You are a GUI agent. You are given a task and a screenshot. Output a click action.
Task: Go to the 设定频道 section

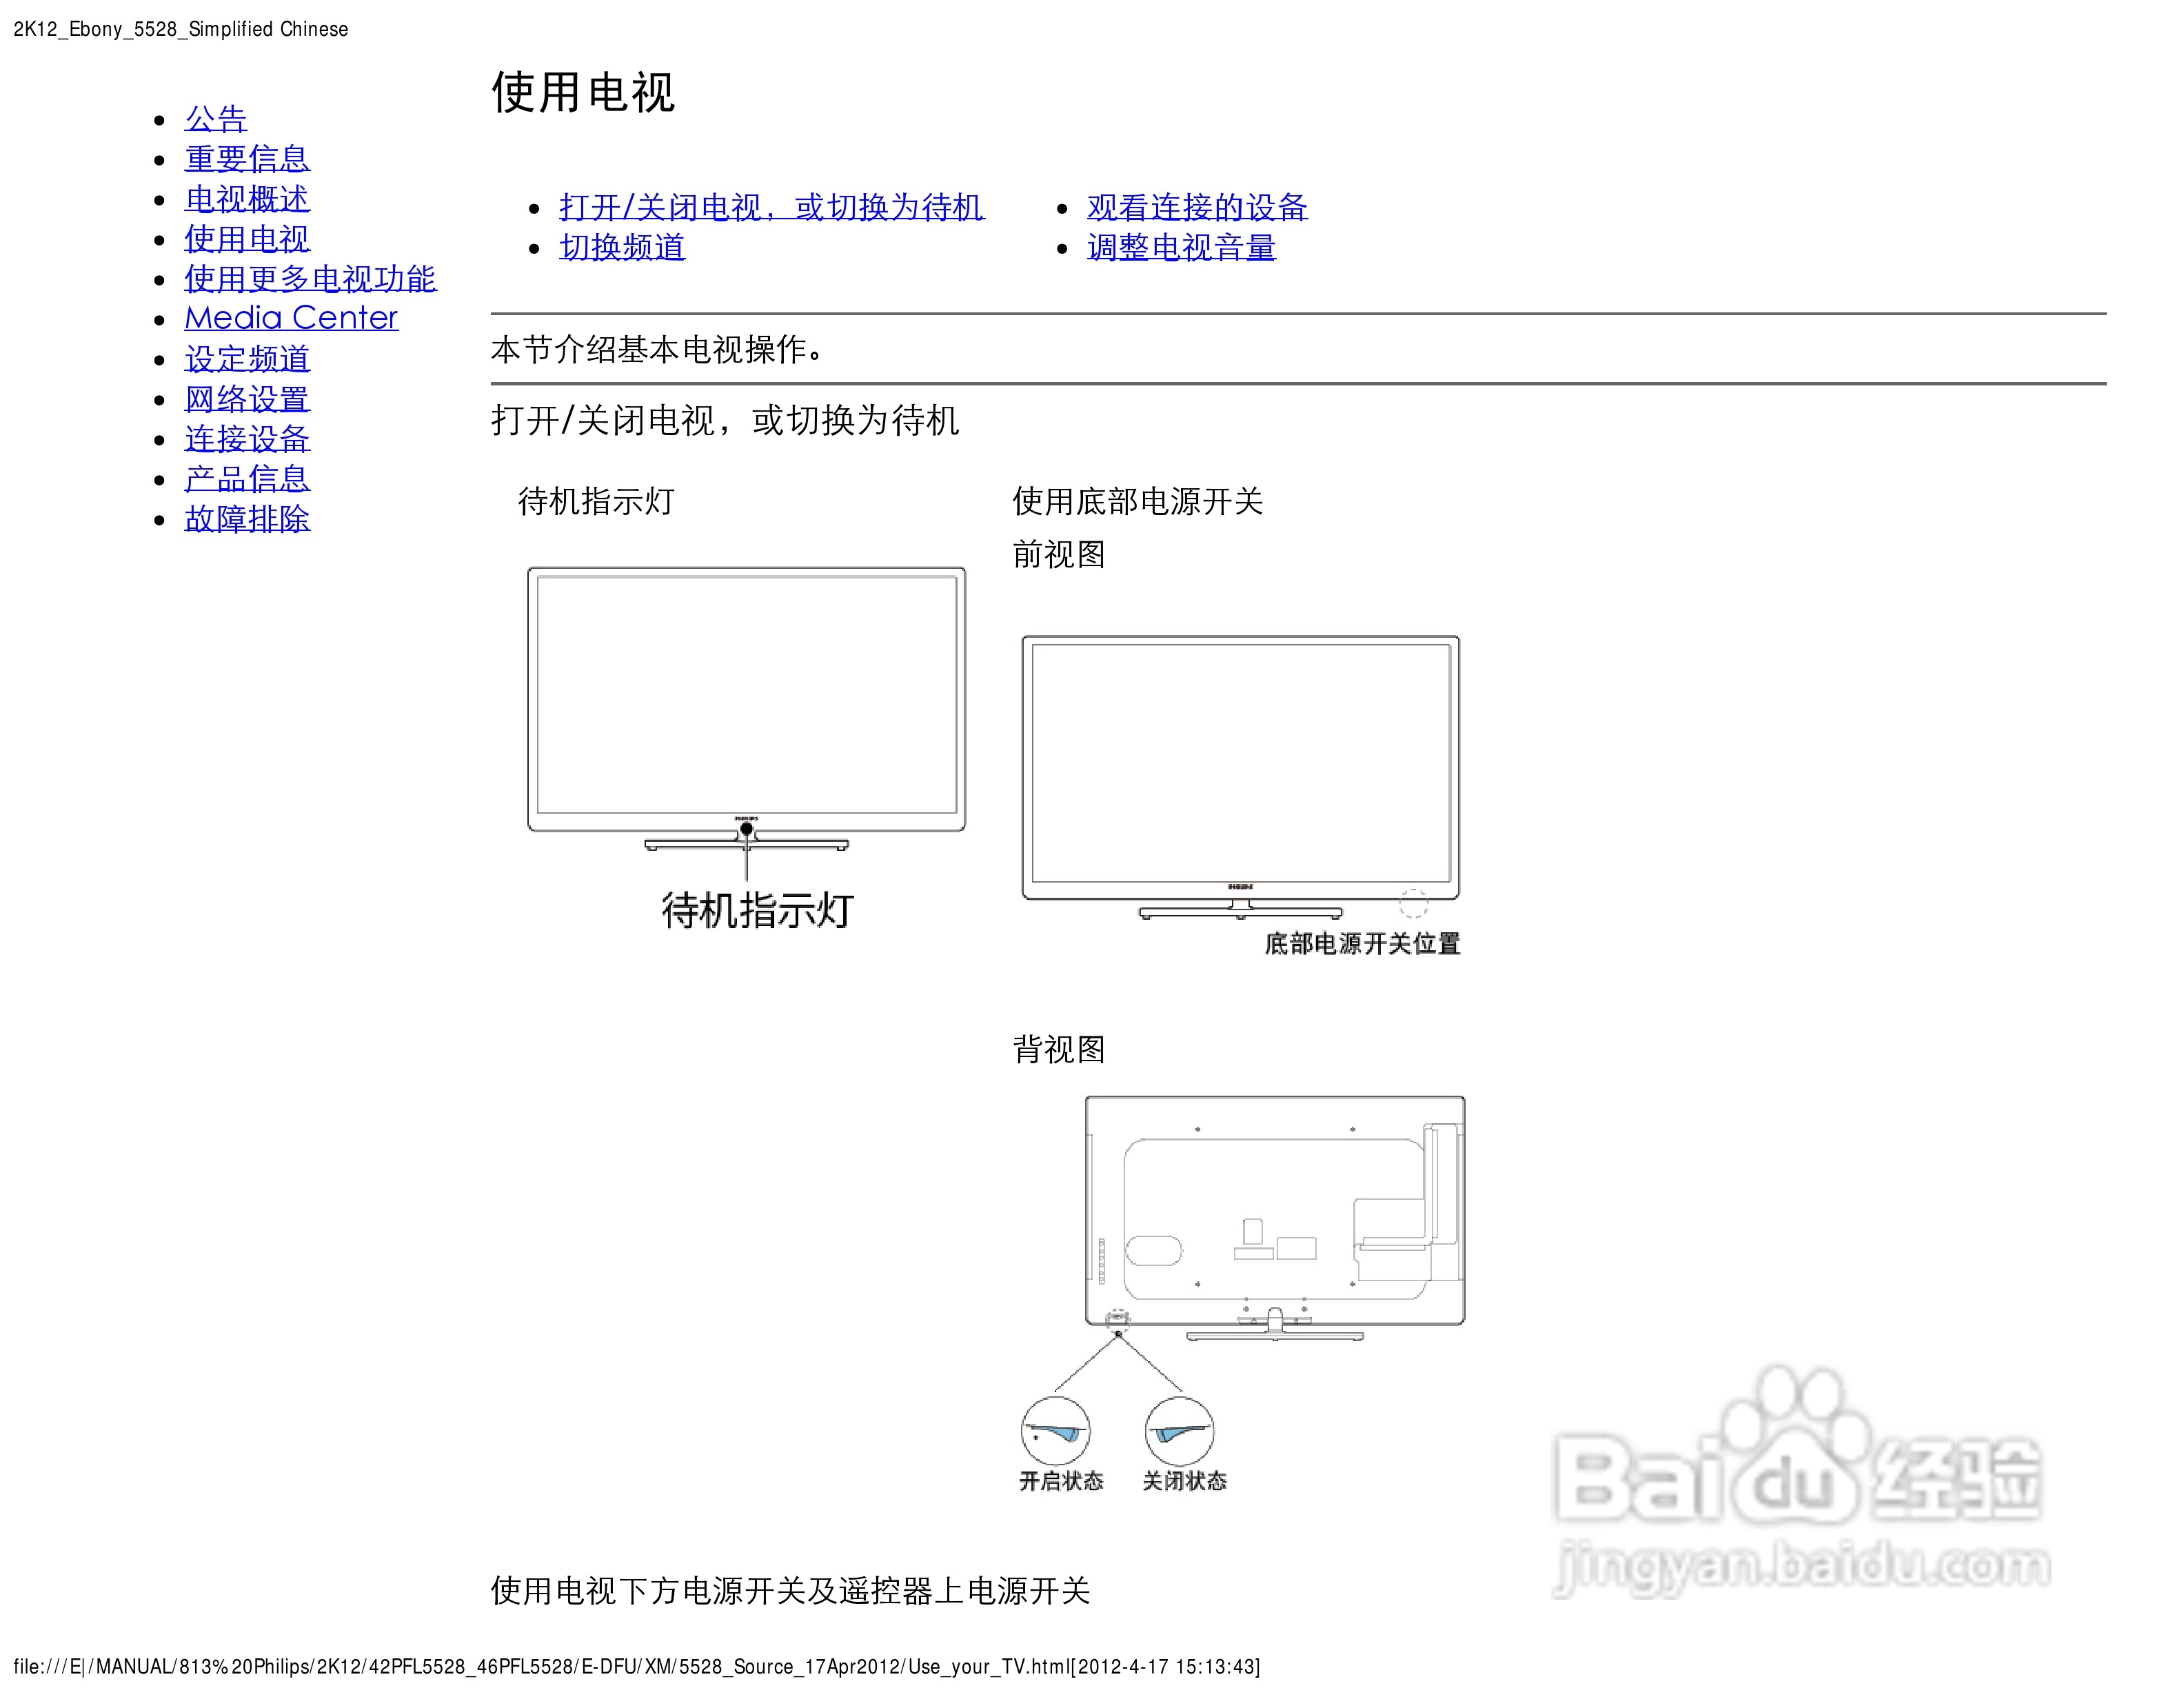pos(247,359)
